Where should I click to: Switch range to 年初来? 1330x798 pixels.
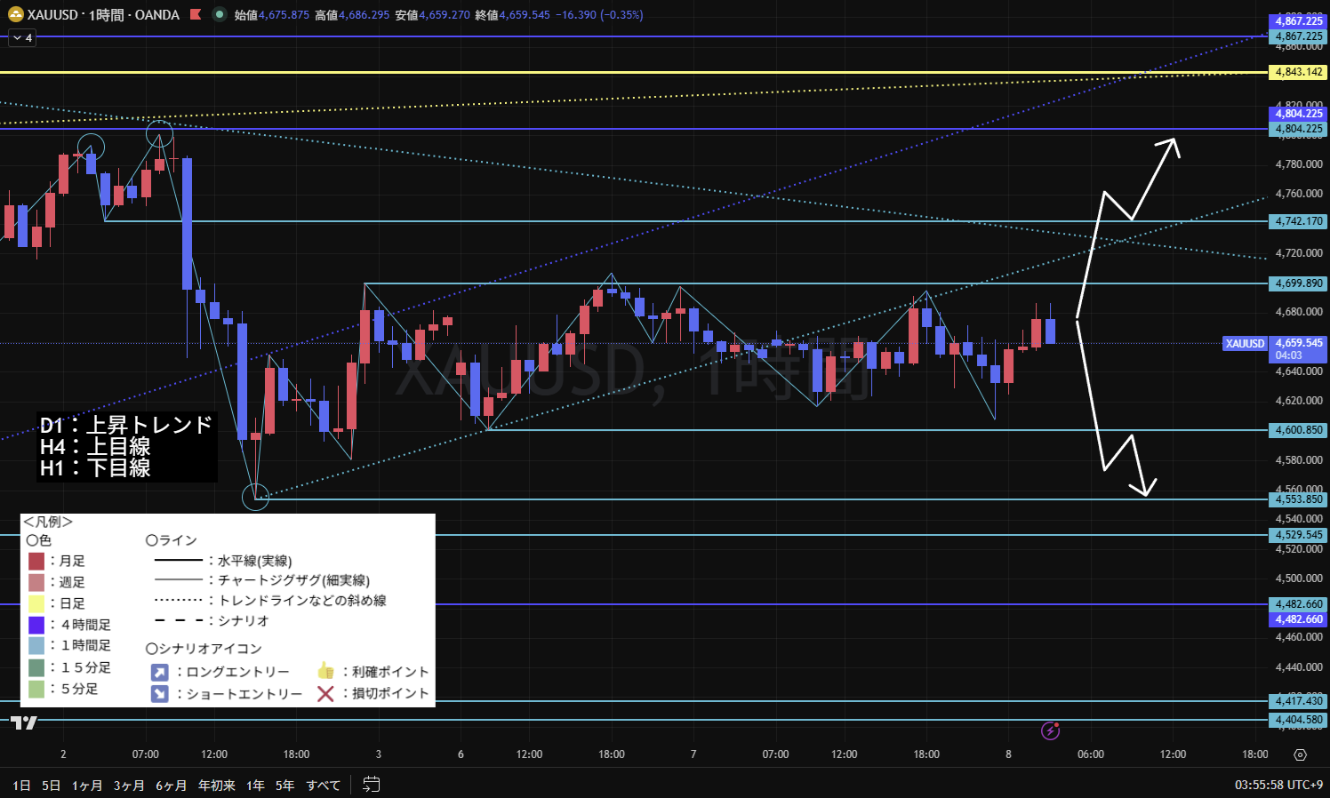pos(216,786)
